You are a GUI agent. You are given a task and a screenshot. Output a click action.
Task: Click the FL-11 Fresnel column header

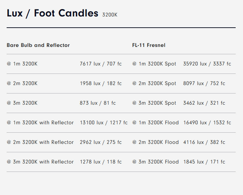coord(149,45)
